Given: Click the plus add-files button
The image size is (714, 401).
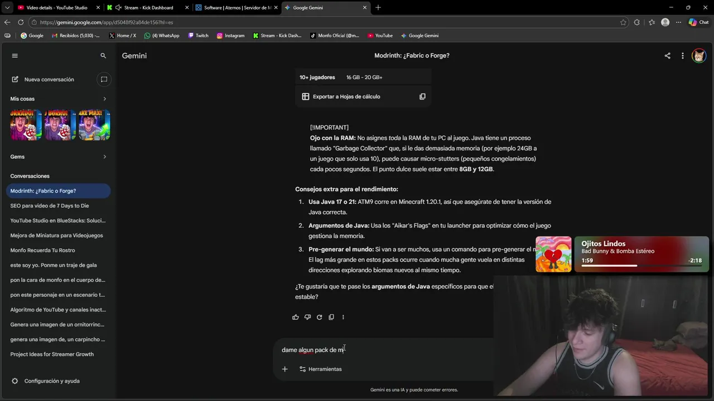Looking at the screenshot, I should [284, 369].
